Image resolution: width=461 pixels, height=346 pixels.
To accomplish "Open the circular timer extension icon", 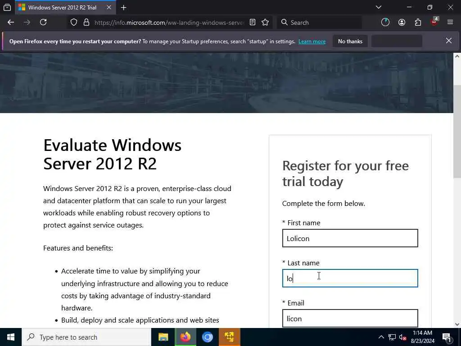I will (385, 23).
